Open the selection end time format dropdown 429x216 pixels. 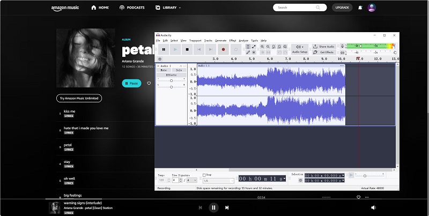coord(343,181)
